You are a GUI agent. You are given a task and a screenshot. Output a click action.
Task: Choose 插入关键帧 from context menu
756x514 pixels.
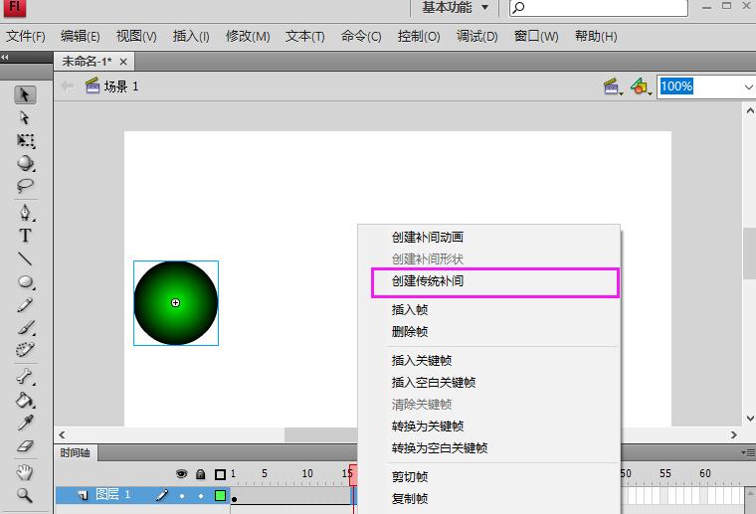pyautogui.click(x=488, y=360)
